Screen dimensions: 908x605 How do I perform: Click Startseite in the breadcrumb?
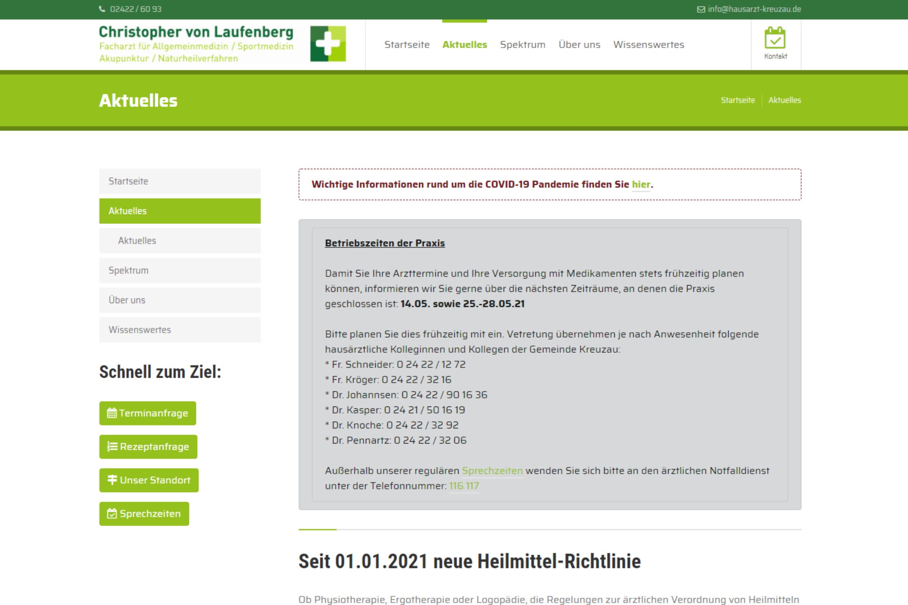pyautogui.click(x=737, y=100)
